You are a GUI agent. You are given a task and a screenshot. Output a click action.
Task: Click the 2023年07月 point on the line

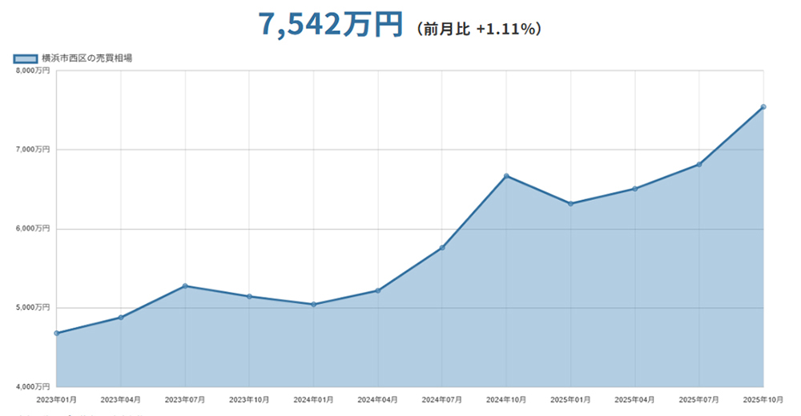185,286
